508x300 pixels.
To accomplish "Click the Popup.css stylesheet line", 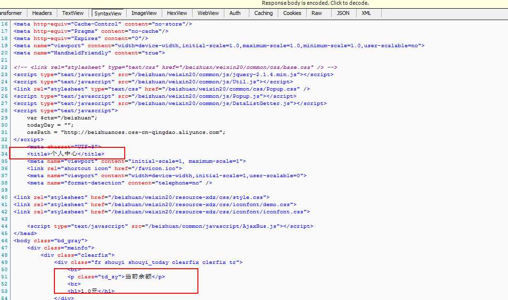I will tap(162, 89).
